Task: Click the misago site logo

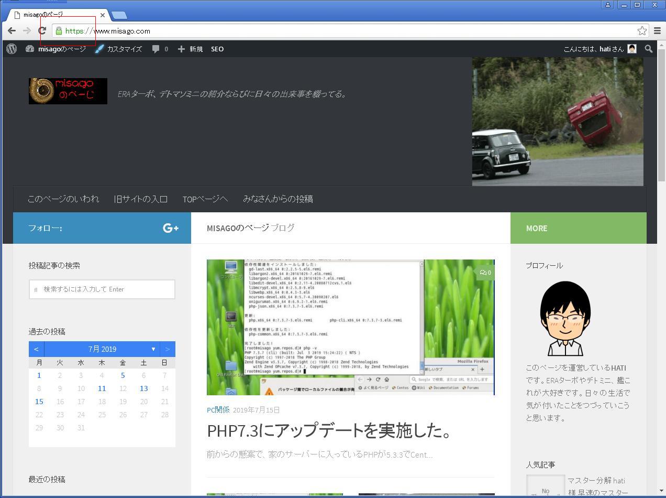Action: [68, 91]
